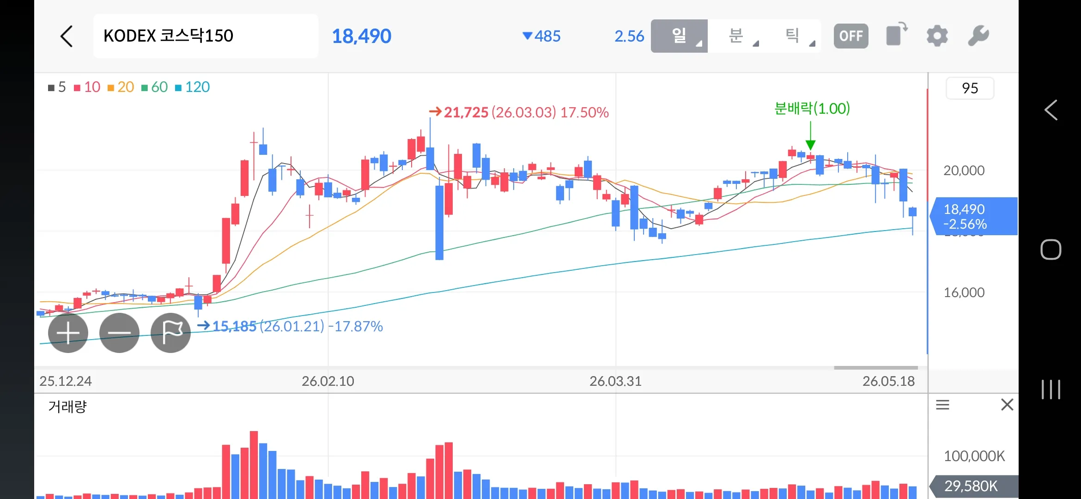Tap the 29,580K volume value tag
Image resolution: width=1081 pixels, height=499 pixels.
click(973, 486)
